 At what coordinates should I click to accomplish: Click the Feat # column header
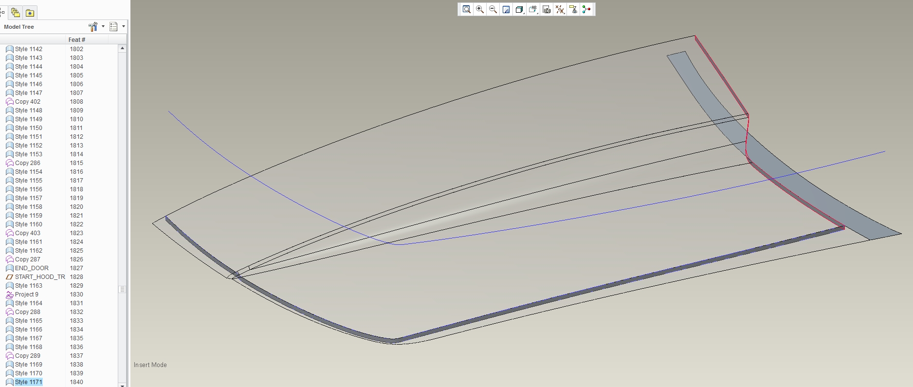tap(76, 40)
